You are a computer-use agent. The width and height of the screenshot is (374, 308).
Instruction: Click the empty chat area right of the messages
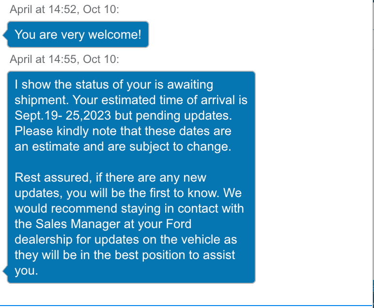[x=310, y=169]
